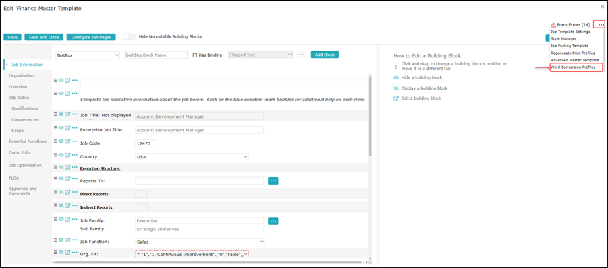Display the Reporting Structure block

(x=61, y=167)
